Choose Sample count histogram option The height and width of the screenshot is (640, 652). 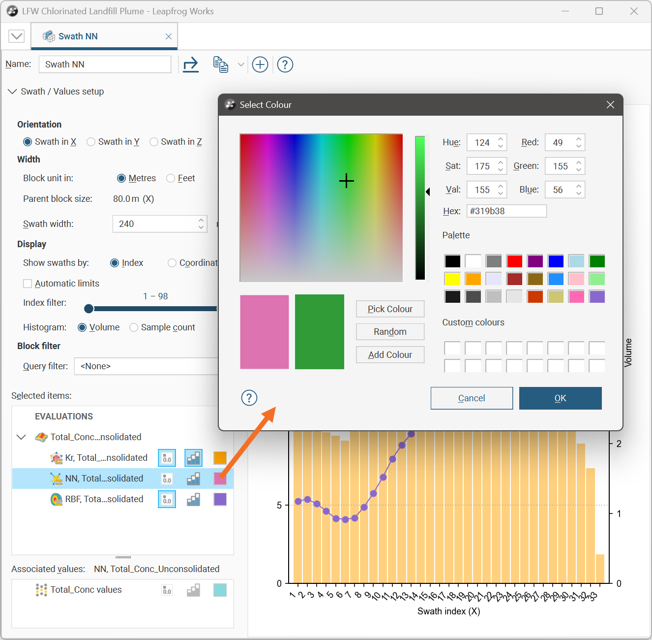(134, 327)
